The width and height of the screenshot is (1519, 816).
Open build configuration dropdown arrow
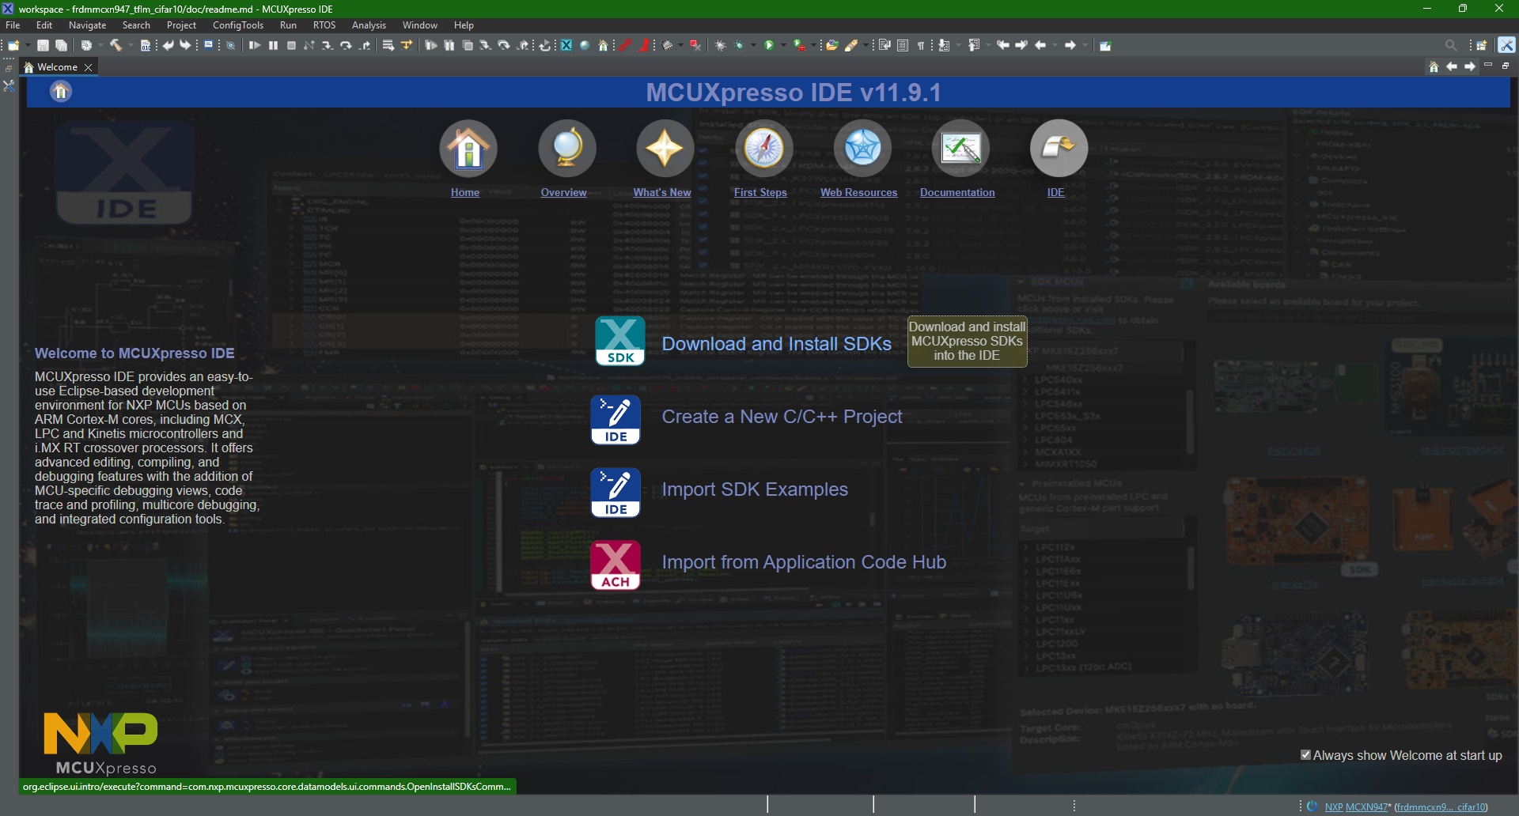pos(100,45)
